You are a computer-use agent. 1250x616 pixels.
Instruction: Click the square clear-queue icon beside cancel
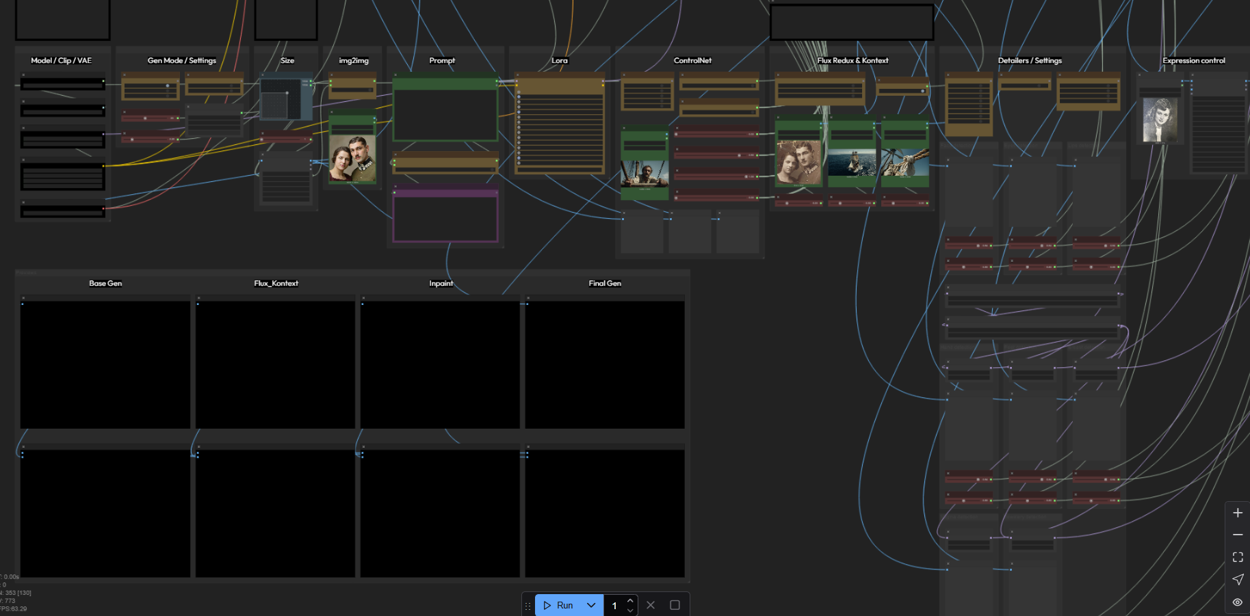[x=675, y=605]
